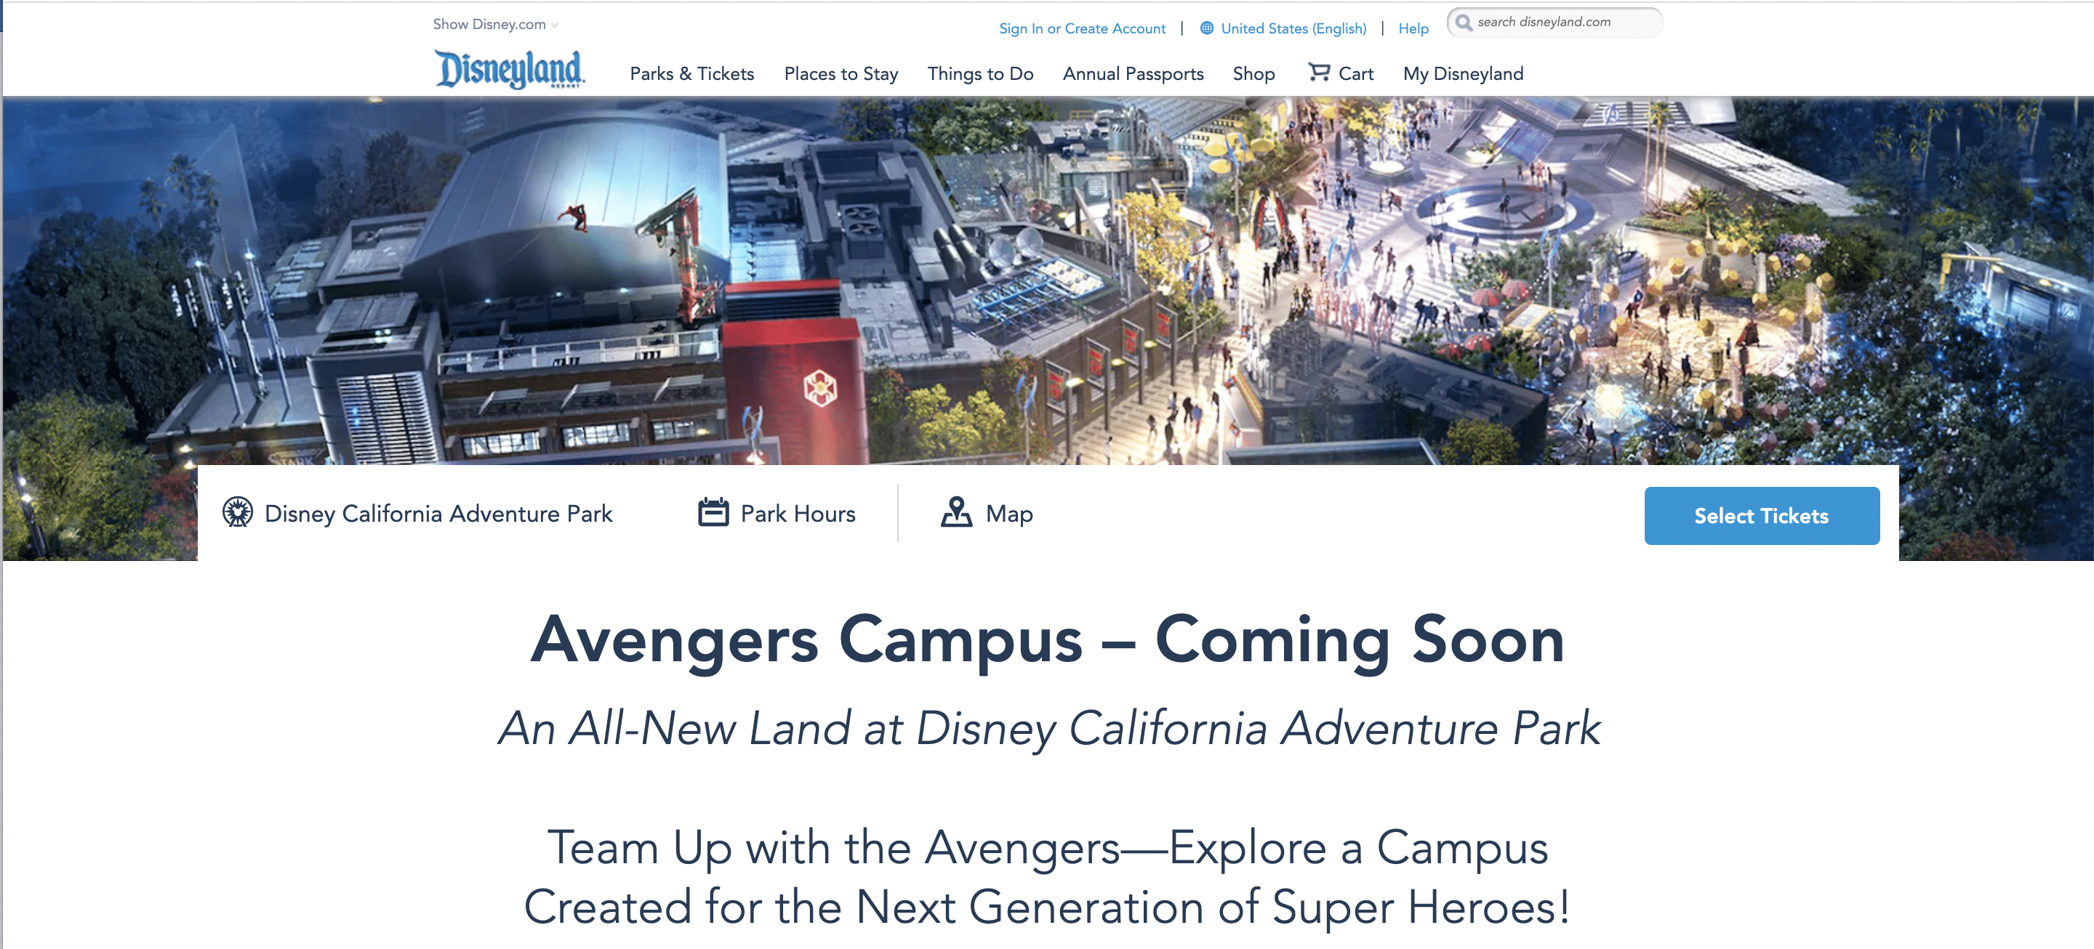The image size is (2094, 949).
Task: Click the globe language icon
Action: click(1207, 28)
